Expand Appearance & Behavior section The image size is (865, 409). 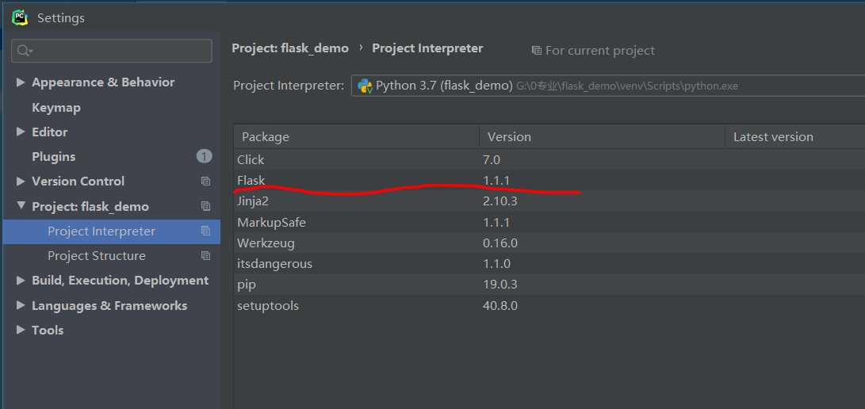(21, 82)
